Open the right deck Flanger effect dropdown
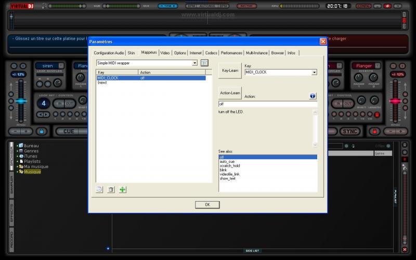This screenshot has height=260, width=416. [x=378, y=66]
